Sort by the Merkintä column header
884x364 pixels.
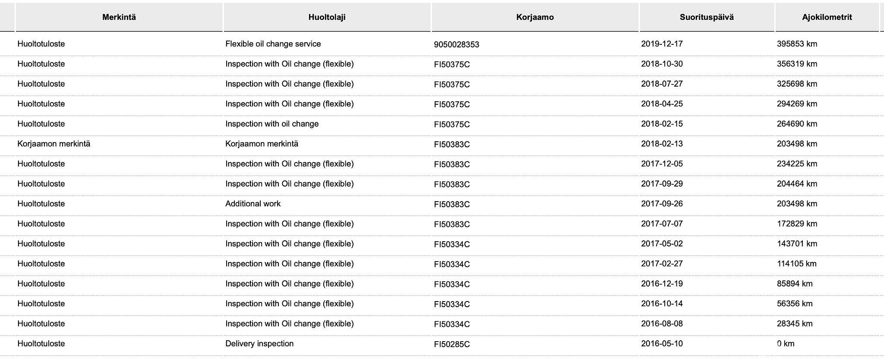pos(119,17)
